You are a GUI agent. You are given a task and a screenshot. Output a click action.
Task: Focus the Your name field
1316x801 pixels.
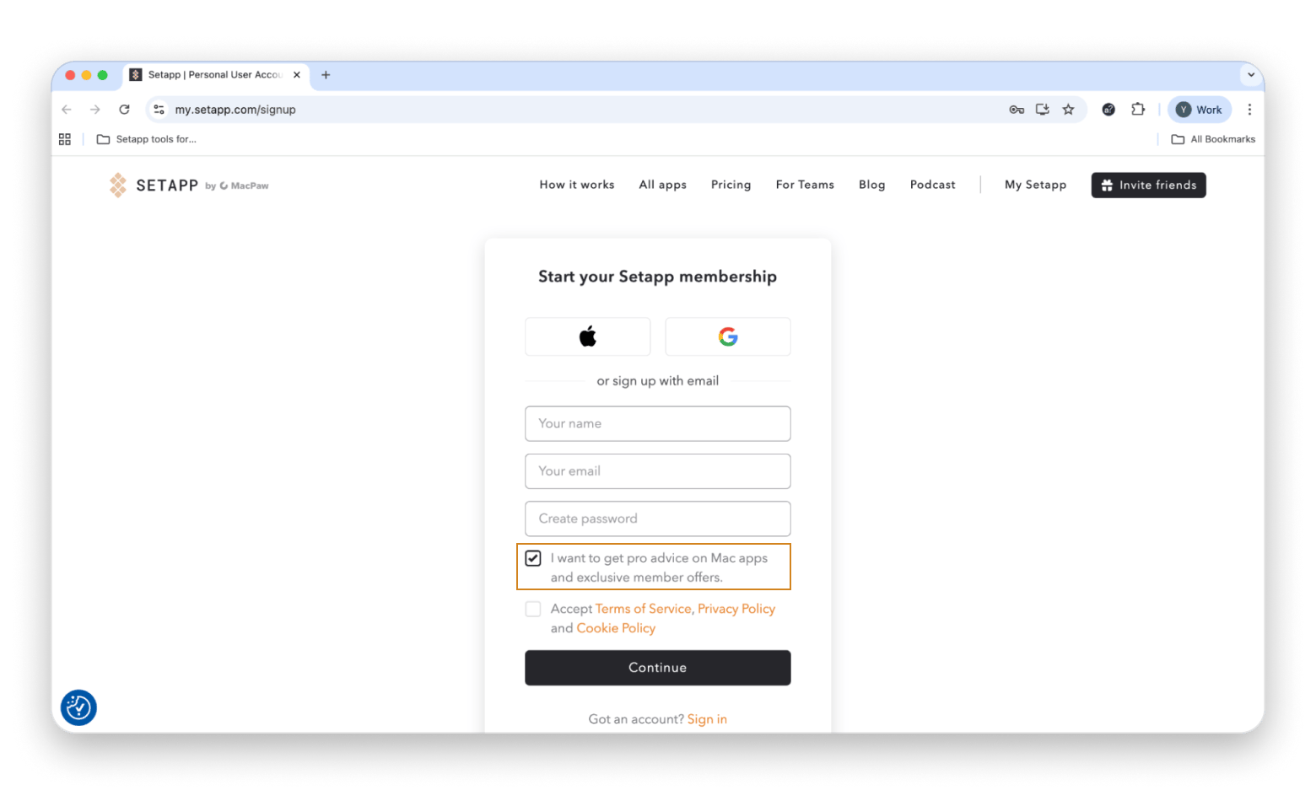[658, 423]
